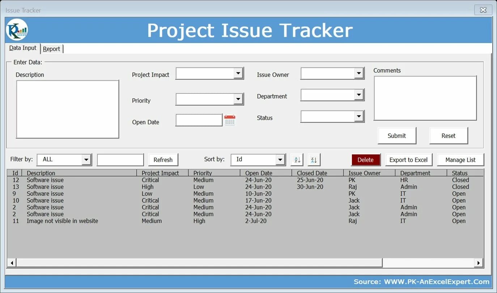The image size is (497, 293).
Task: Switch to the Data Input tab
Action: (x=23, y=48)
